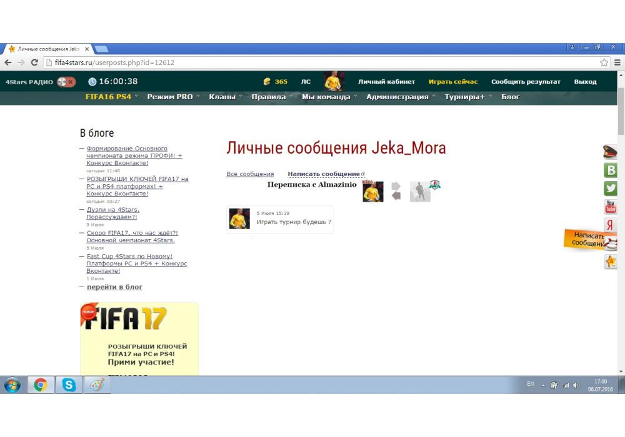Viewport: 625px width, 437px height.
Task: Click the avatar beside the 5 Июля message
Action: pos(239,219)
